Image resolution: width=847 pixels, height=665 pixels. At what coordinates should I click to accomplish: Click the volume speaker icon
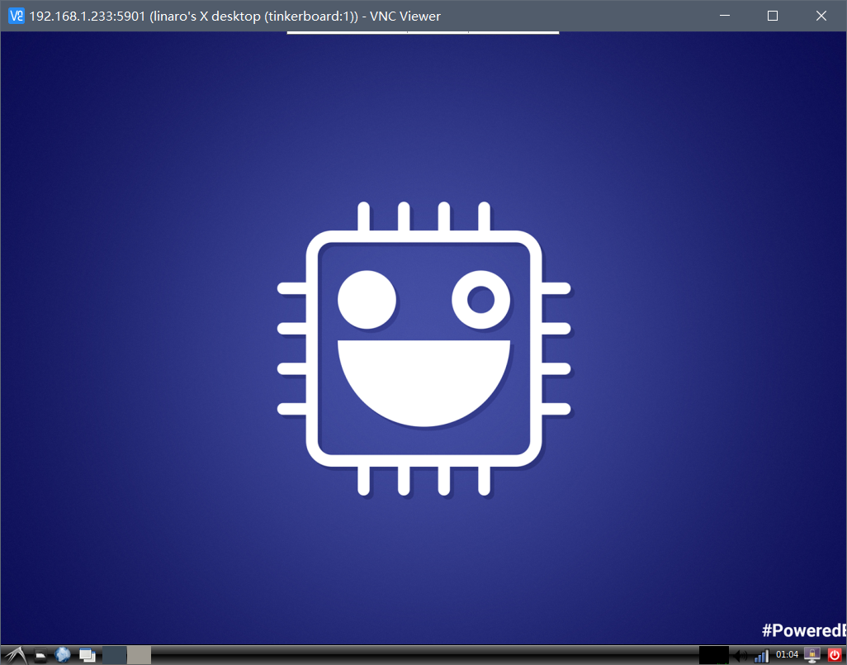coord(740,657)
